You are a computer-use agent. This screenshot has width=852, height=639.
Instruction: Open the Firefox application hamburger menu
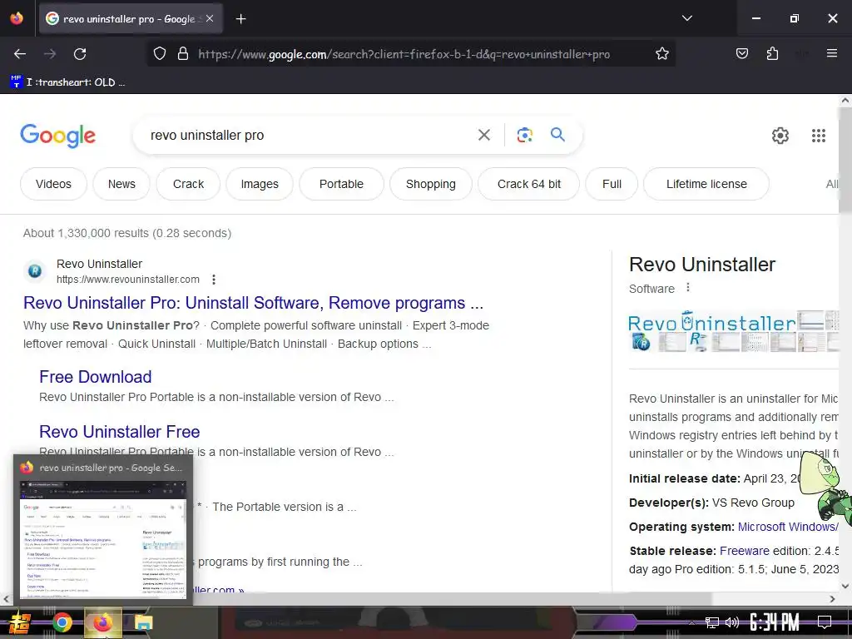tap(831, 53)
